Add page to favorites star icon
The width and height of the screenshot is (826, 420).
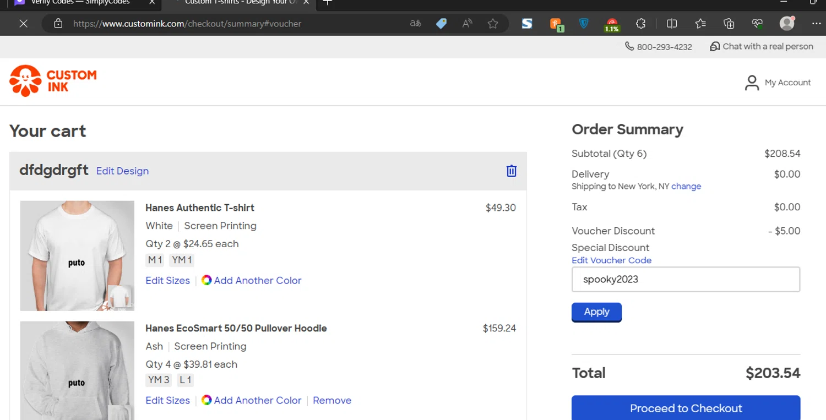point(493,24)
